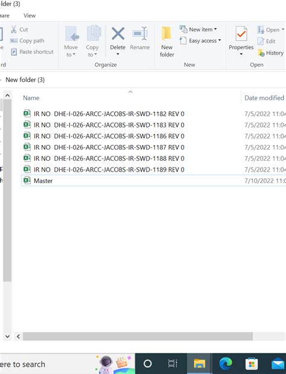The width and height of the screenshot is (286, 374).
Task: Sort by the Name column header
Action: (31, 98)
